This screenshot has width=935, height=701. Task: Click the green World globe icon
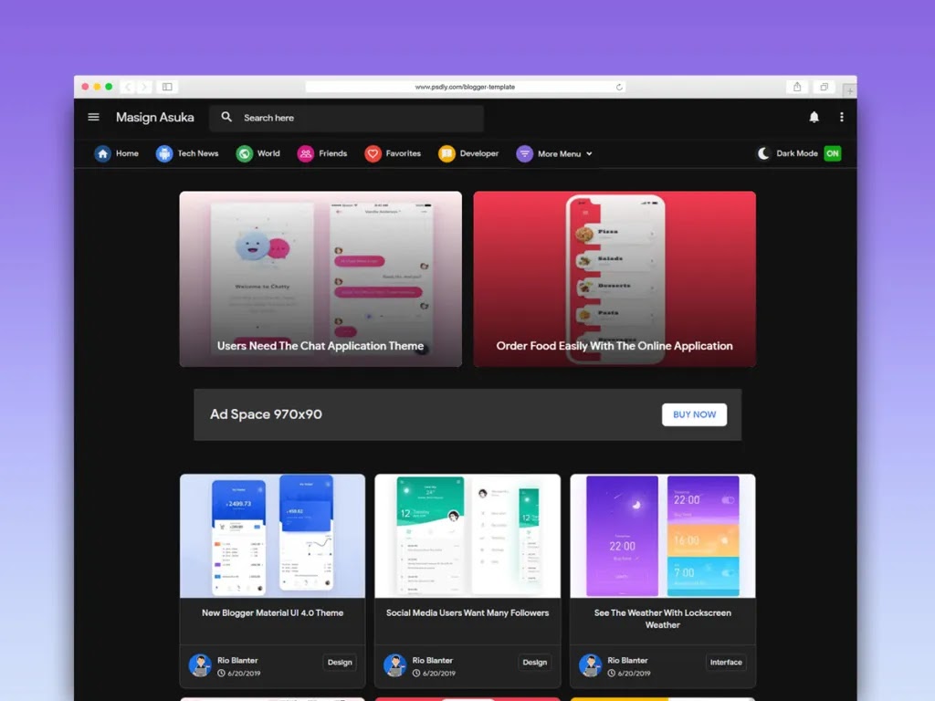tap(244, 153)
